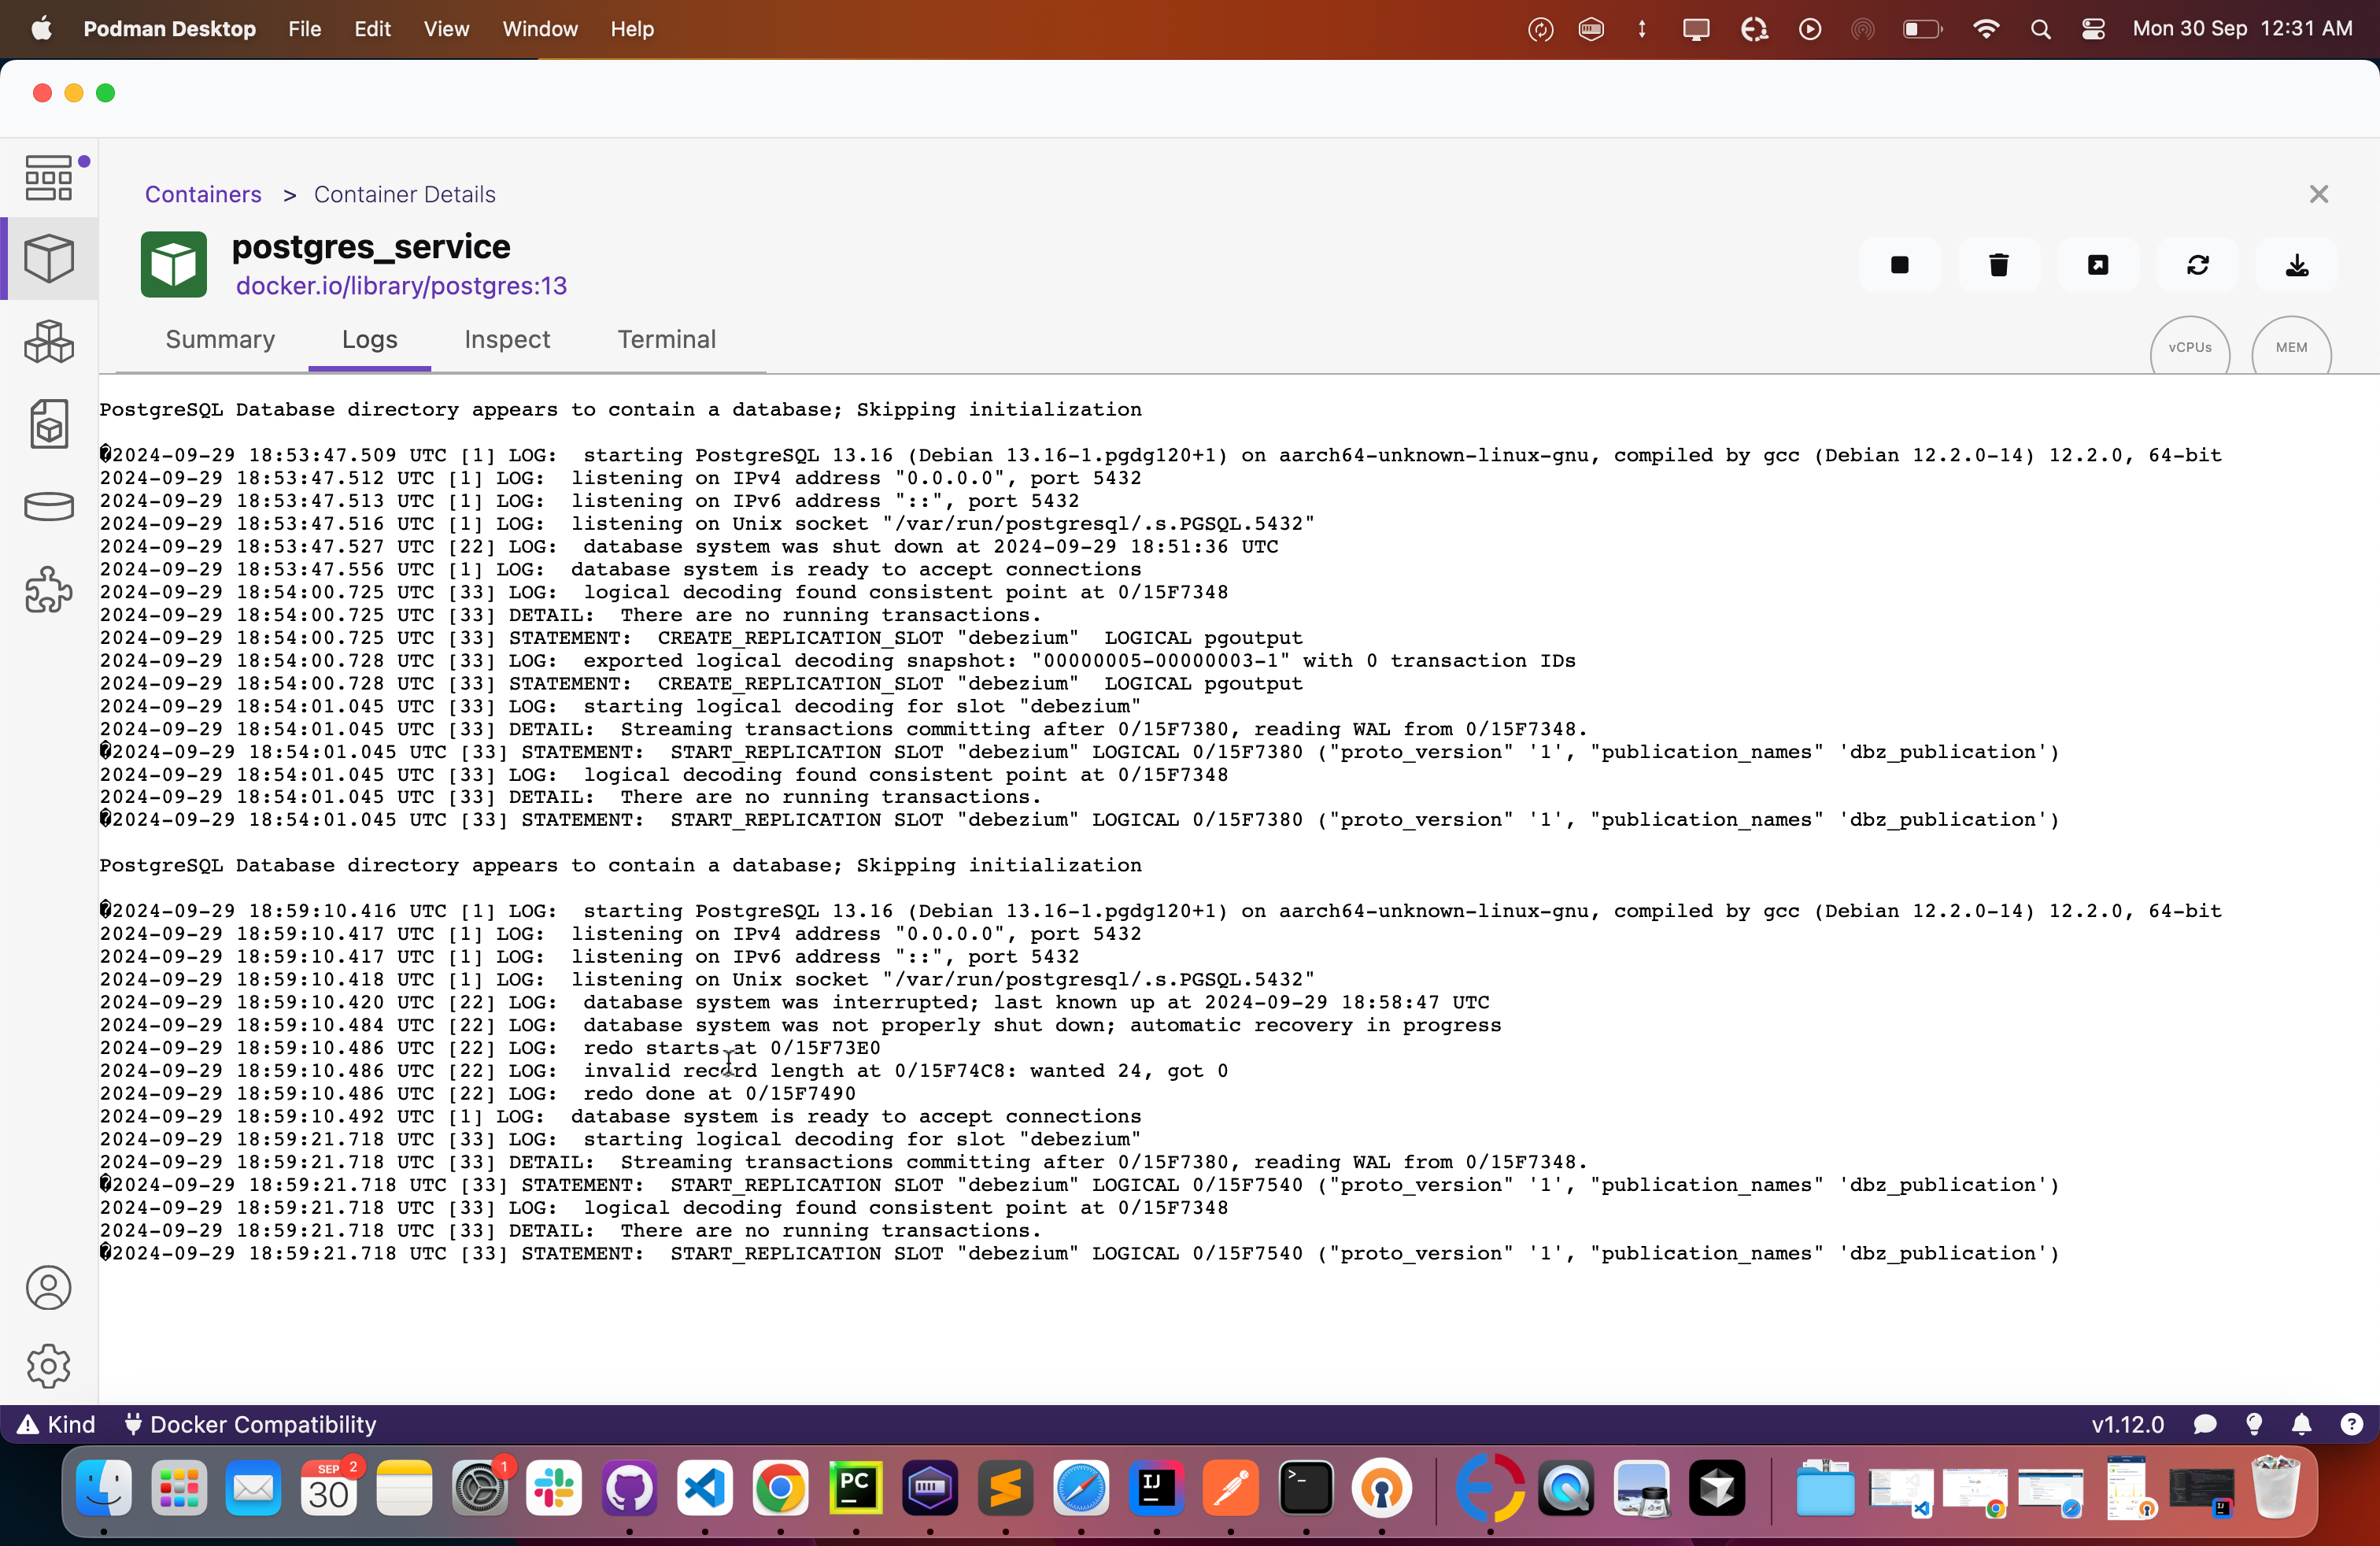Open container in browser icon
This screenshot has width=2380, height=1546.
[x=2098, y=265]
